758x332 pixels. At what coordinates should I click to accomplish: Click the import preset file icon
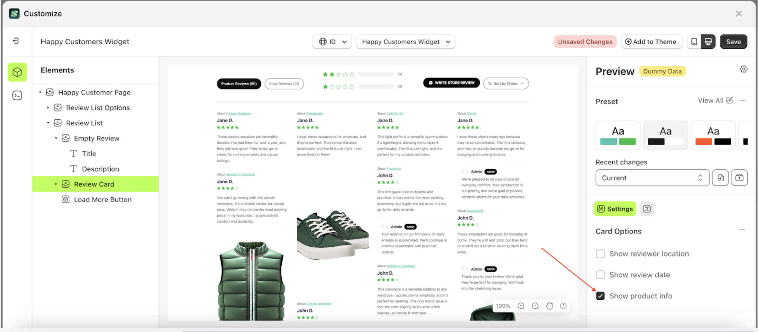721,178
